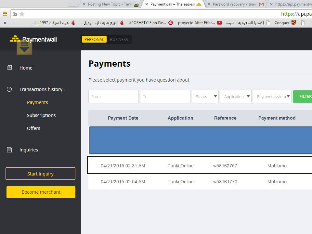Screen dimensions: 312x234
Task: Click the download arrow overlay icon
Action: point(24,47)
